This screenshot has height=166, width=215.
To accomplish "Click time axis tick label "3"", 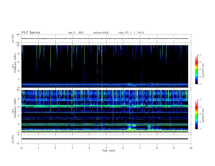I will coord(72,148).
